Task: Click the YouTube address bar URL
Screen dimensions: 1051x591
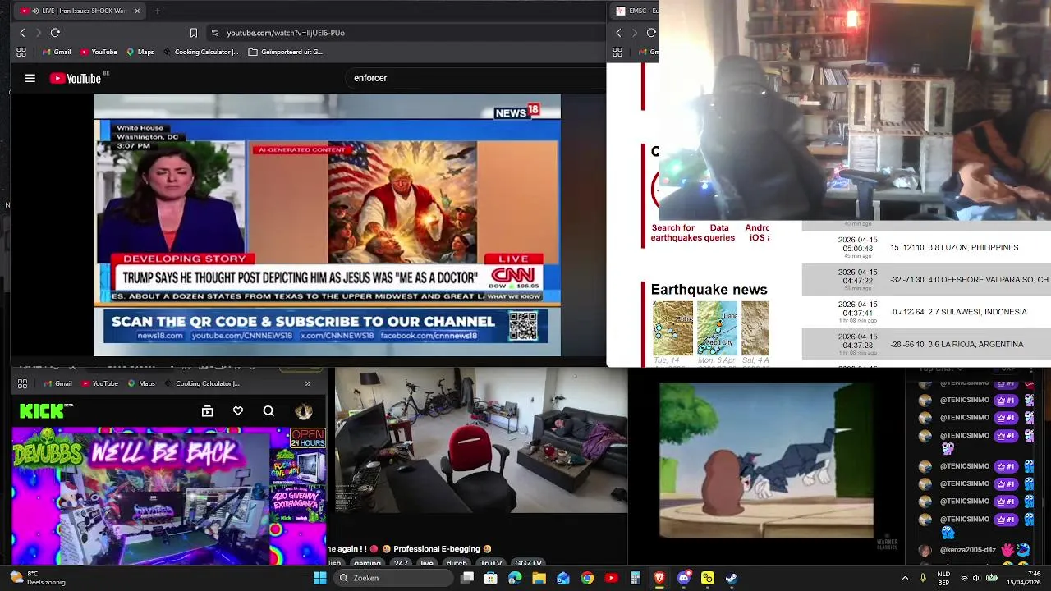Action: click(x=286, y=33)
